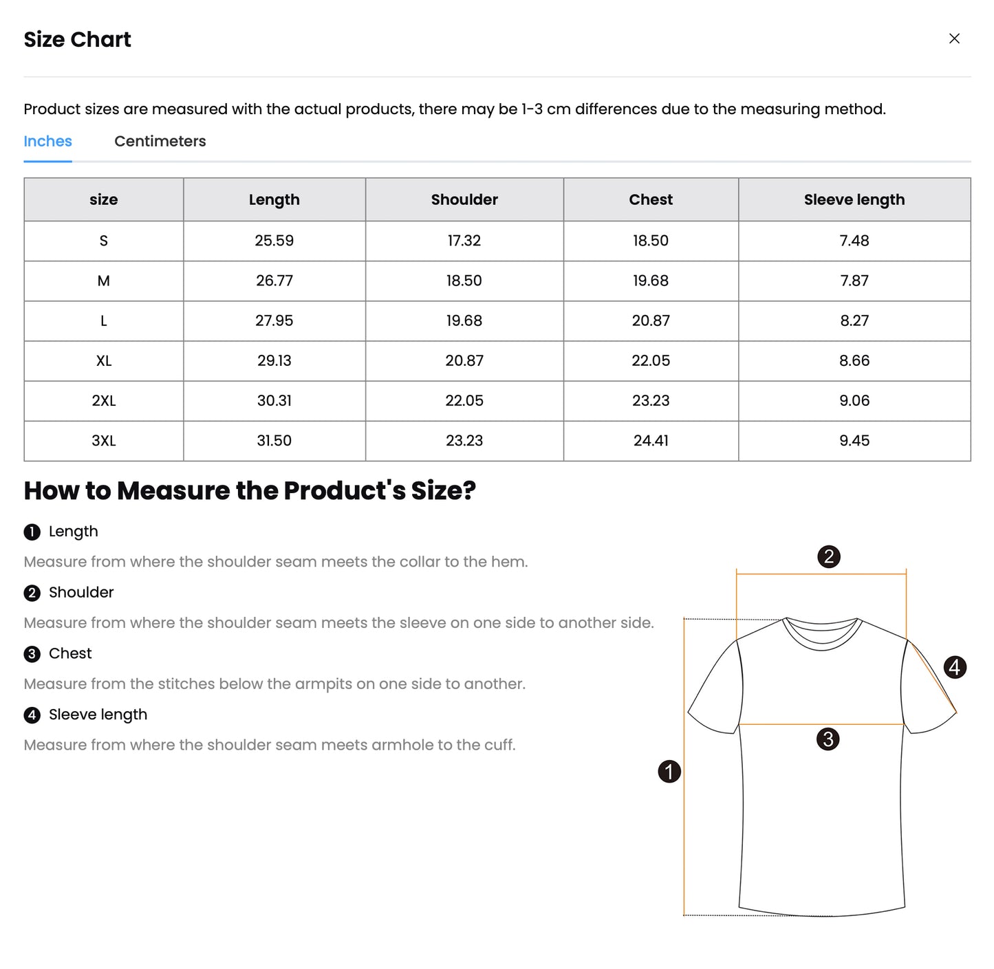Screen dimensions: 994x969
Task: Click the How to Measure heading
Action: point(250,490)
